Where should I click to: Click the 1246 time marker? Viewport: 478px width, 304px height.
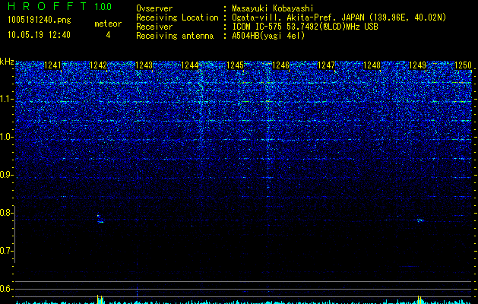click(x=280, y=65)
